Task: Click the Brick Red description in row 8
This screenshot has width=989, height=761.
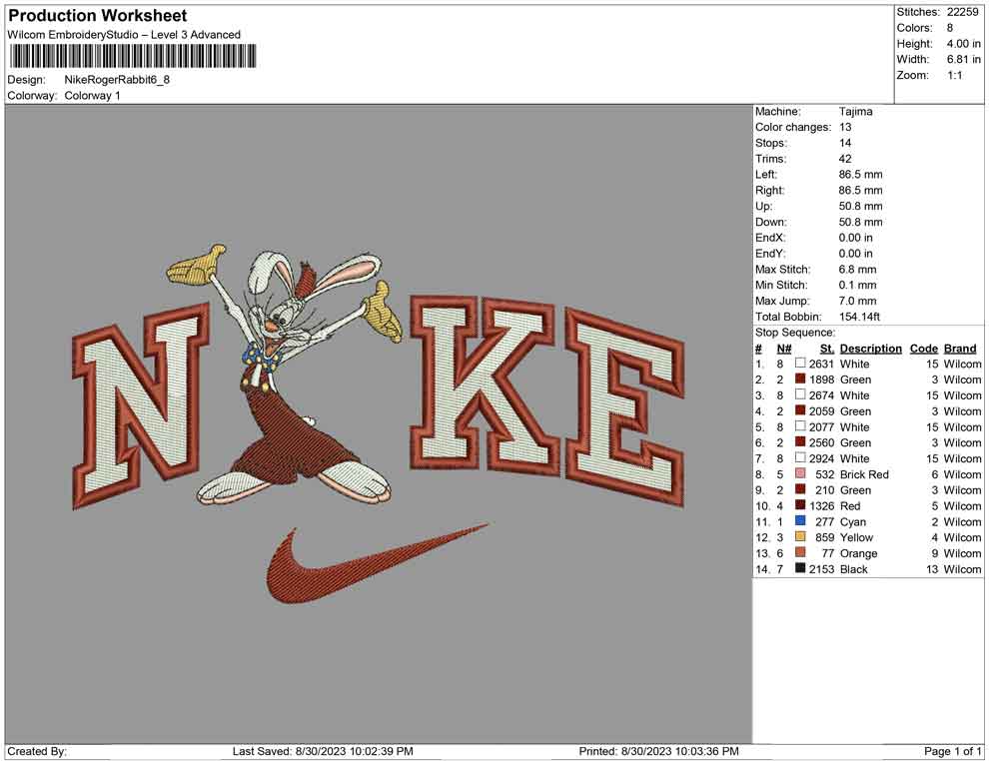Action: tap(864, 474)
